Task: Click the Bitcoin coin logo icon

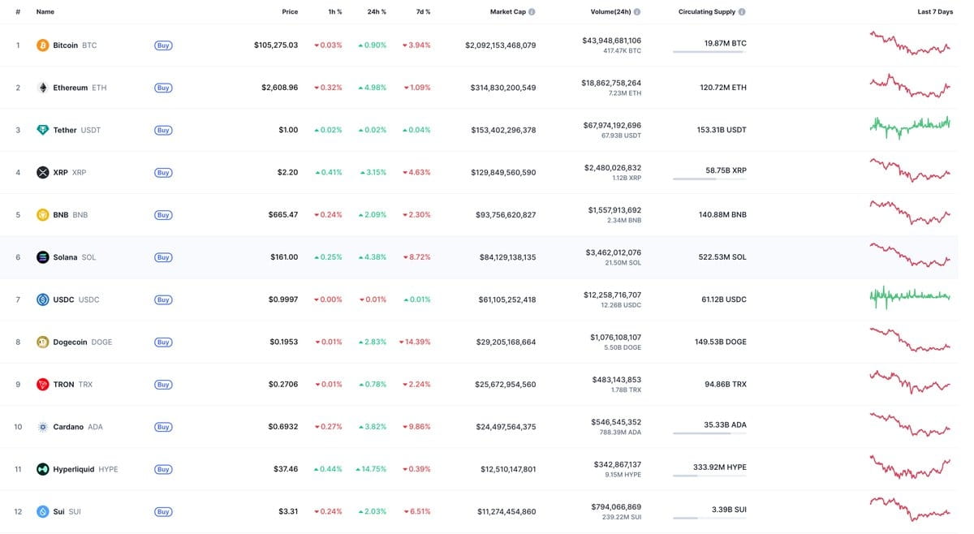Action: [43, 45]
